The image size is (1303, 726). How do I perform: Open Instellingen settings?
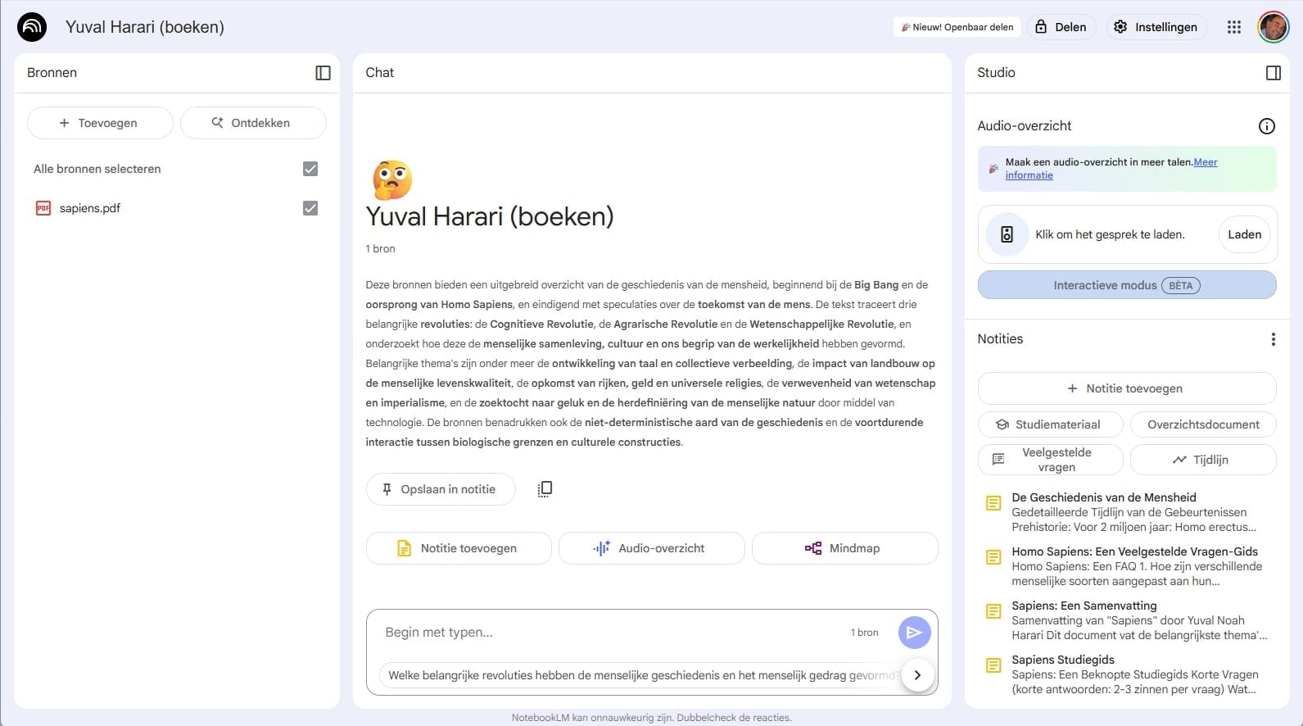[x=1156, y=27]
